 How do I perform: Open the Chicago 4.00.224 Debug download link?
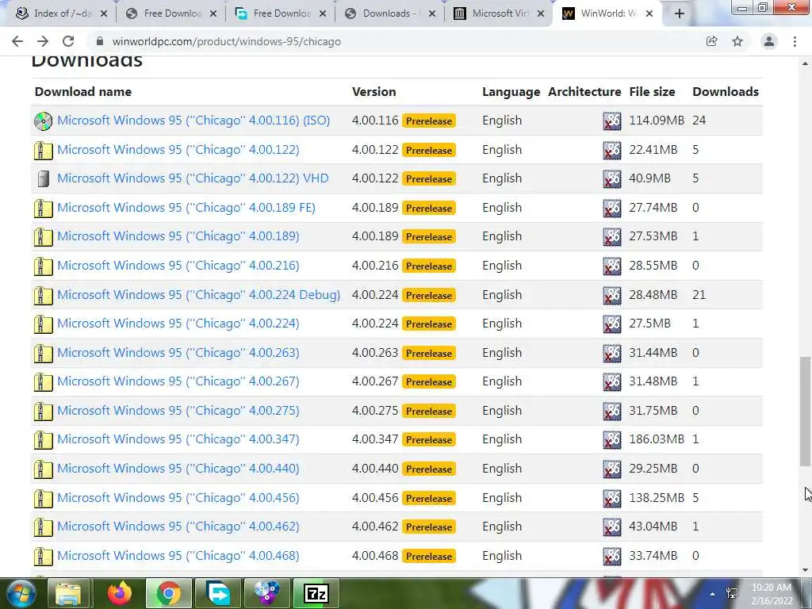[x=198, y=295]
